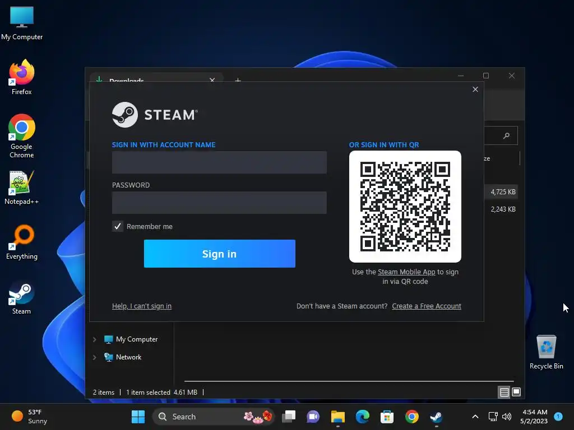Open Google Chrome desktop shortcut
Image resolution: width=574 pixels, height=430 pixels.
(22, 136)
